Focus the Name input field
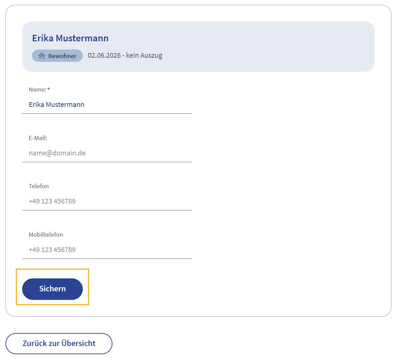The height and width of the screenshot is (359, 398). [x=107, y=105]
